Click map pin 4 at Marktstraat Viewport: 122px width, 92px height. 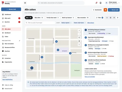(x=56, y=42)
